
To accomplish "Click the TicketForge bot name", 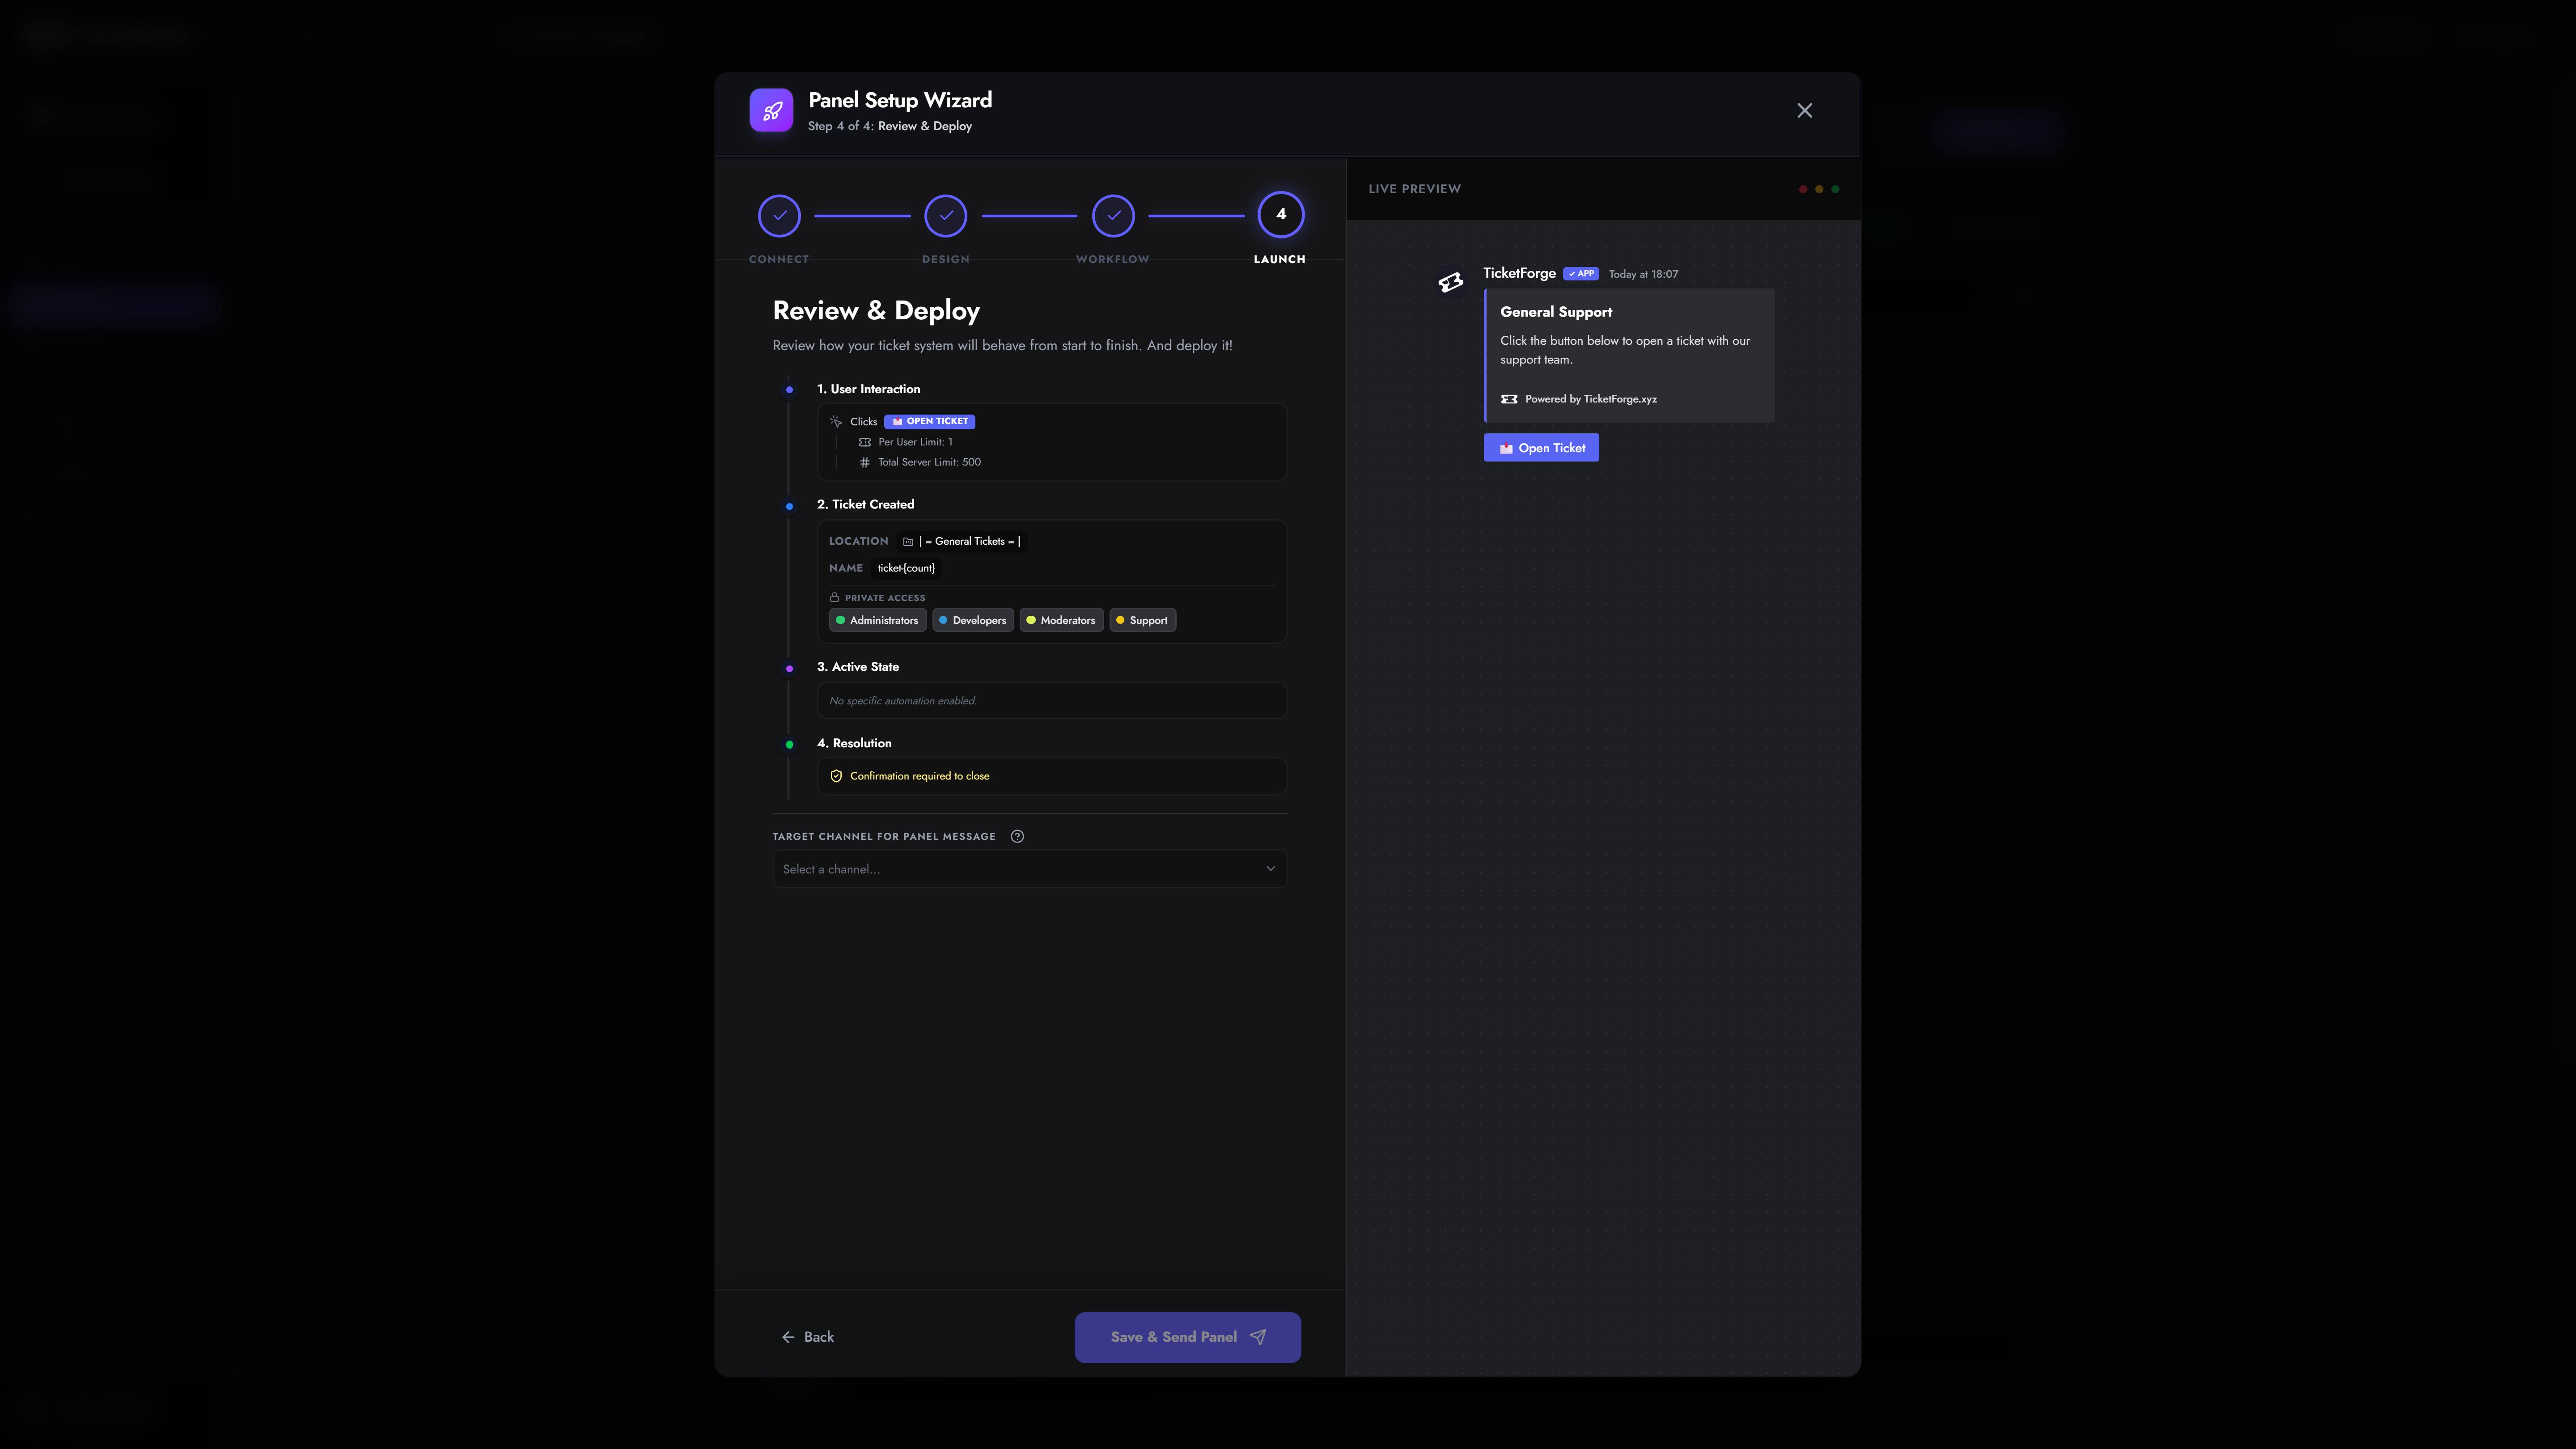I will click(1519, 273).
